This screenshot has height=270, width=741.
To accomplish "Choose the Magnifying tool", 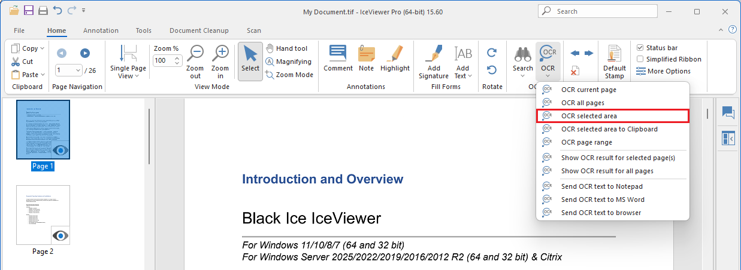I will pyautogui.click(x=289, y=62).
